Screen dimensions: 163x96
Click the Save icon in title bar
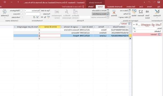[x=159, y=2]
